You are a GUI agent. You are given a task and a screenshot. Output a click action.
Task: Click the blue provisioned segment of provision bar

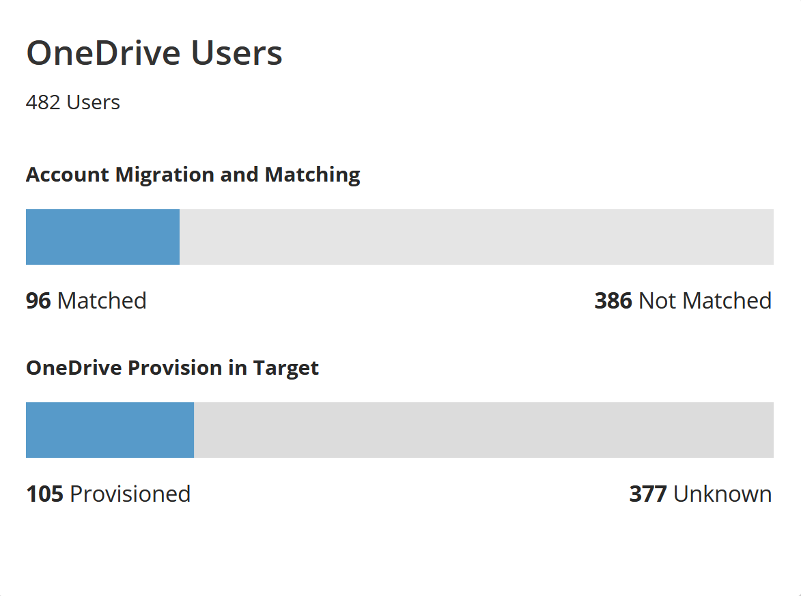click(109, 430)
